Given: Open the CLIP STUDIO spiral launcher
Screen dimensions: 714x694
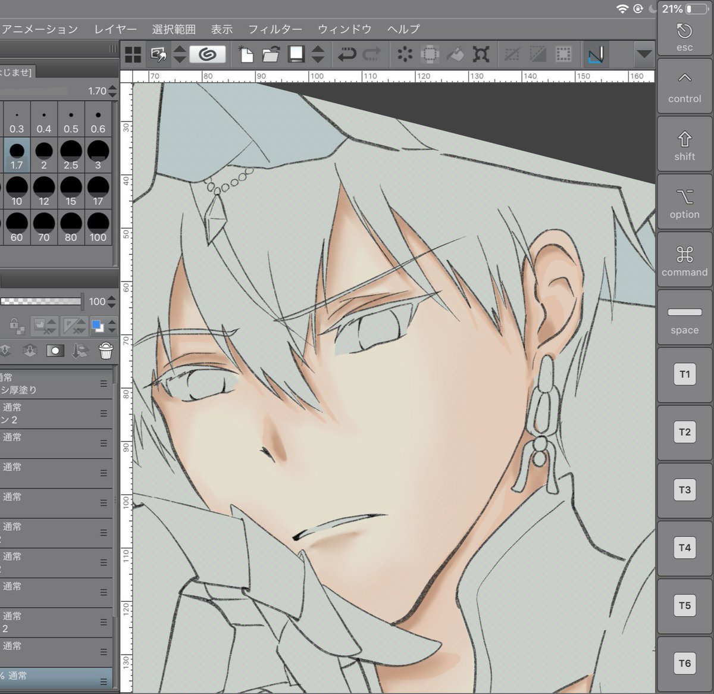Looking at the screenshot, I should 207,55.
